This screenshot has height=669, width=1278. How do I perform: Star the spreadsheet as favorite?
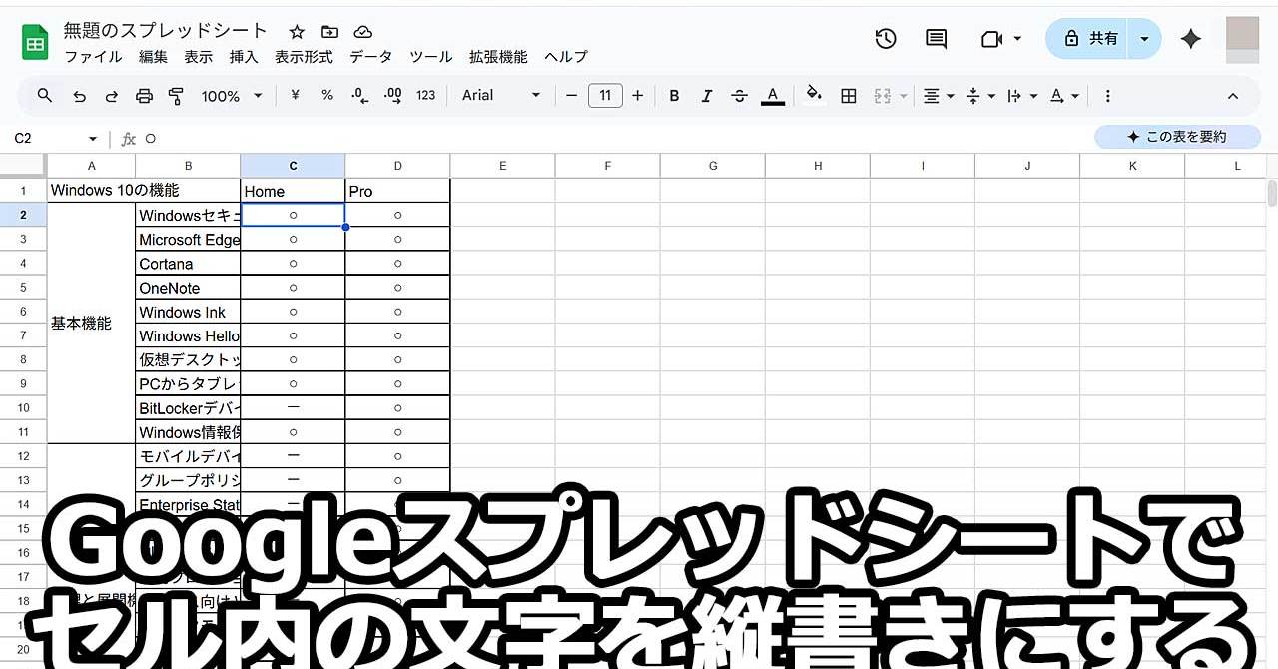[297, 32]
